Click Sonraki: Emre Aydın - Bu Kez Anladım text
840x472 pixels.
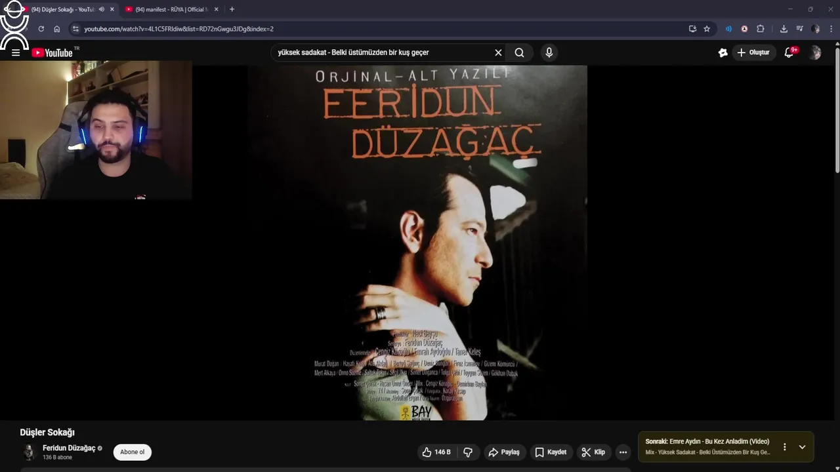click(x=707, y=442)
